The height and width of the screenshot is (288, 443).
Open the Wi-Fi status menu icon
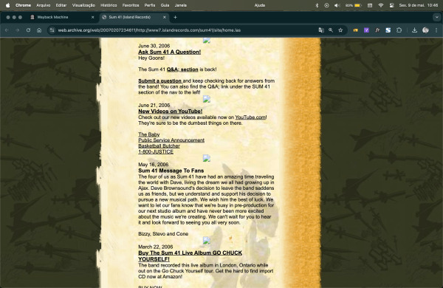click(380, 5)
